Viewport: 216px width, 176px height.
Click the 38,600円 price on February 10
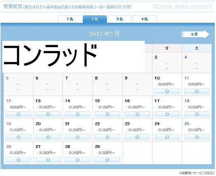coord(166,84)
